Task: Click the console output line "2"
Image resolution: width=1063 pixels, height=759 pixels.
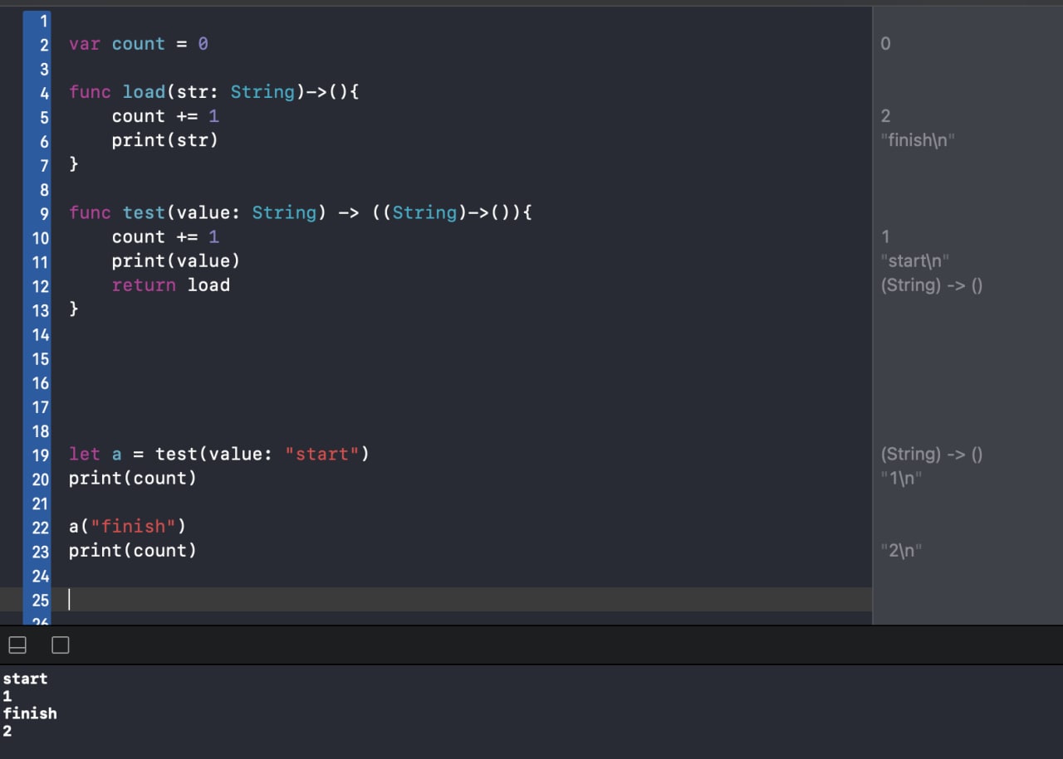Action: coord(7,732)
